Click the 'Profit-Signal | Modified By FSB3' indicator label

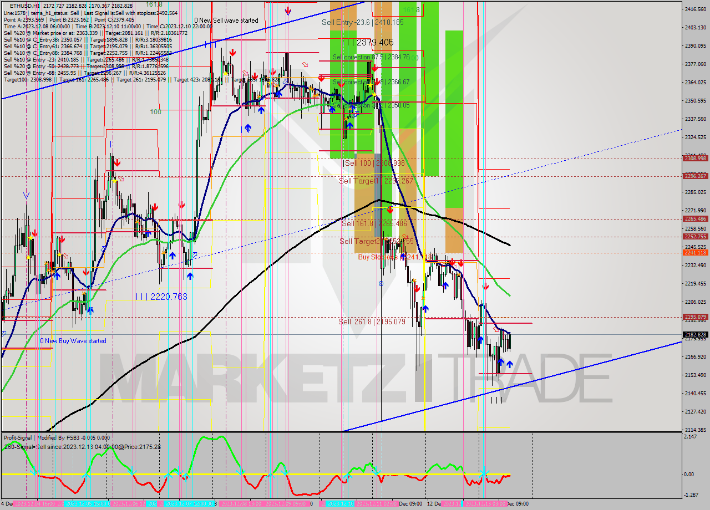click(55, 437)
